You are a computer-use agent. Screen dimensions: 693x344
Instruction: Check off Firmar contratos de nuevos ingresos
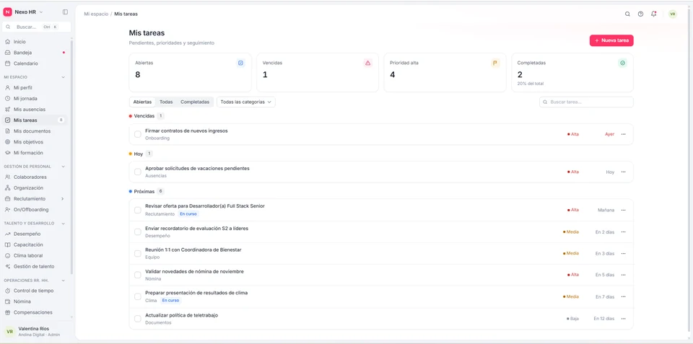click(x=137, y=134)
